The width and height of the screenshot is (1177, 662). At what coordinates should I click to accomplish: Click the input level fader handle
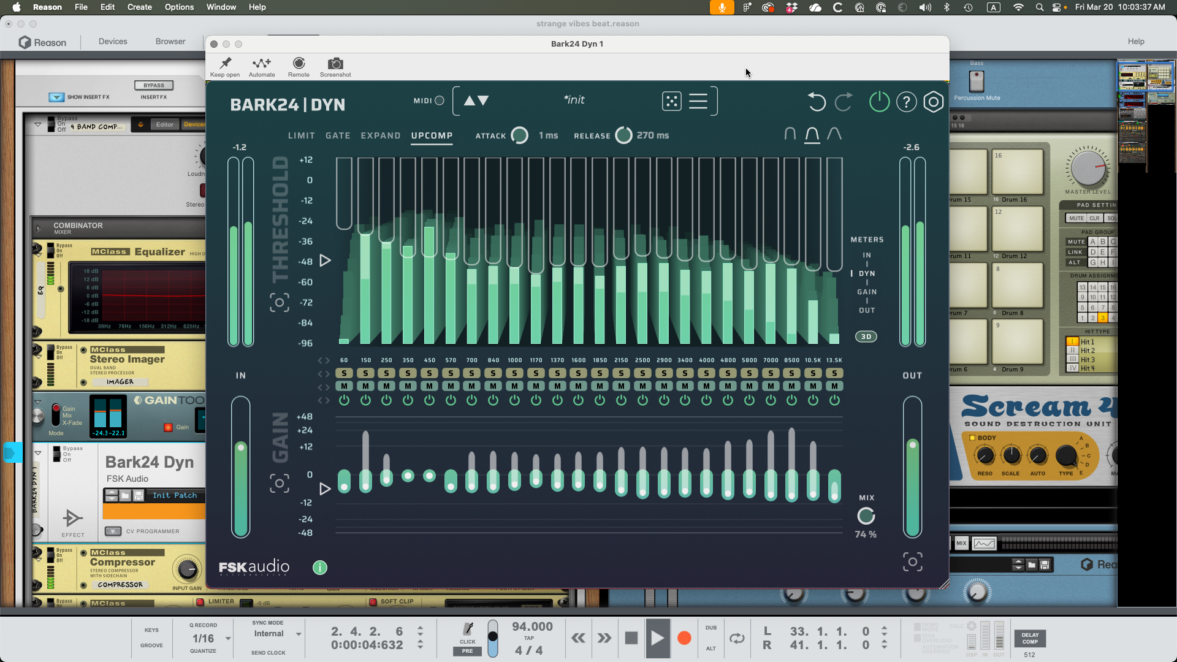click(x=241, y=447)
